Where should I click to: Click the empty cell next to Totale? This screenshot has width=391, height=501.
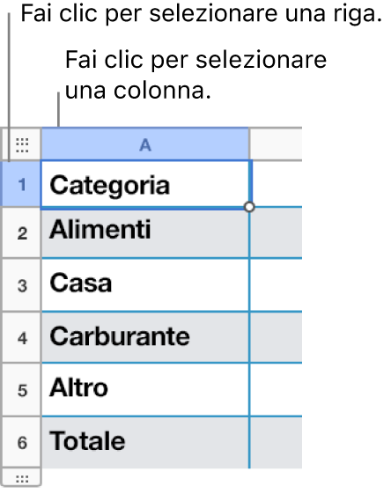tap(276, 443)
